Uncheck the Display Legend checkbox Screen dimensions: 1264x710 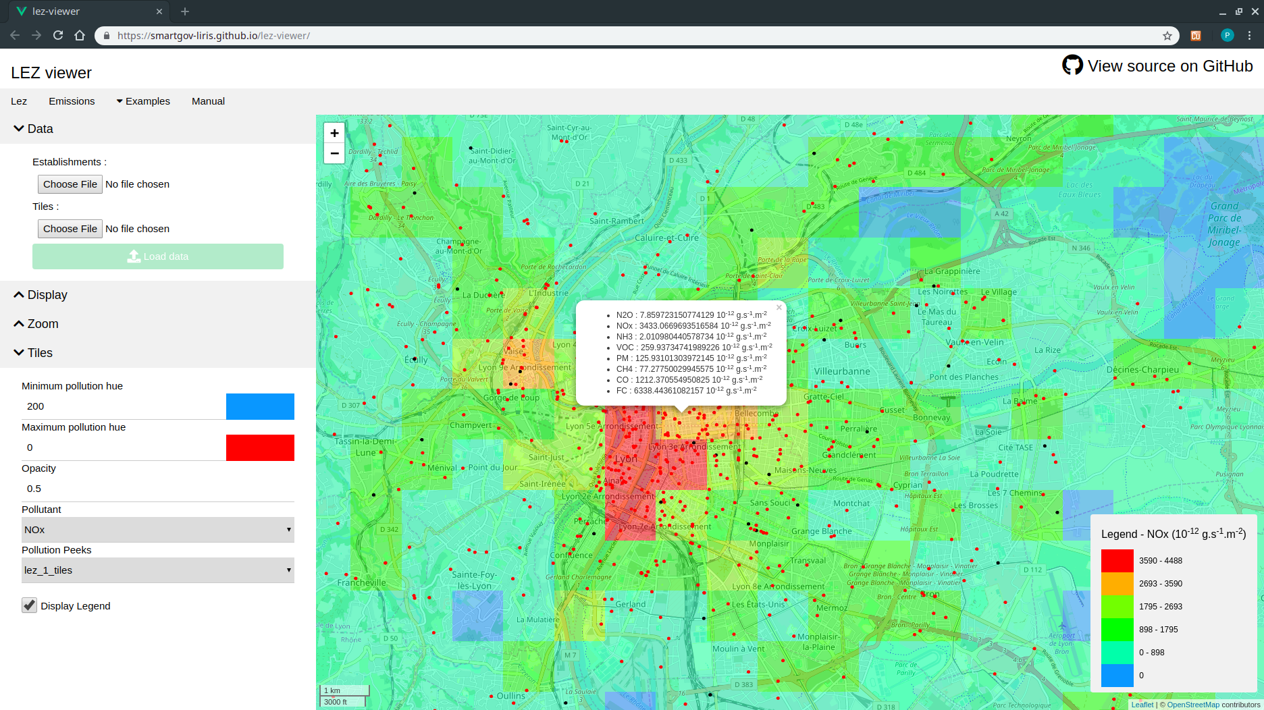coord(29,605)
